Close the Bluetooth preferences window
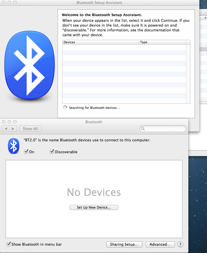207x253 pixels. pyautogui.click(x=4, y=122)
